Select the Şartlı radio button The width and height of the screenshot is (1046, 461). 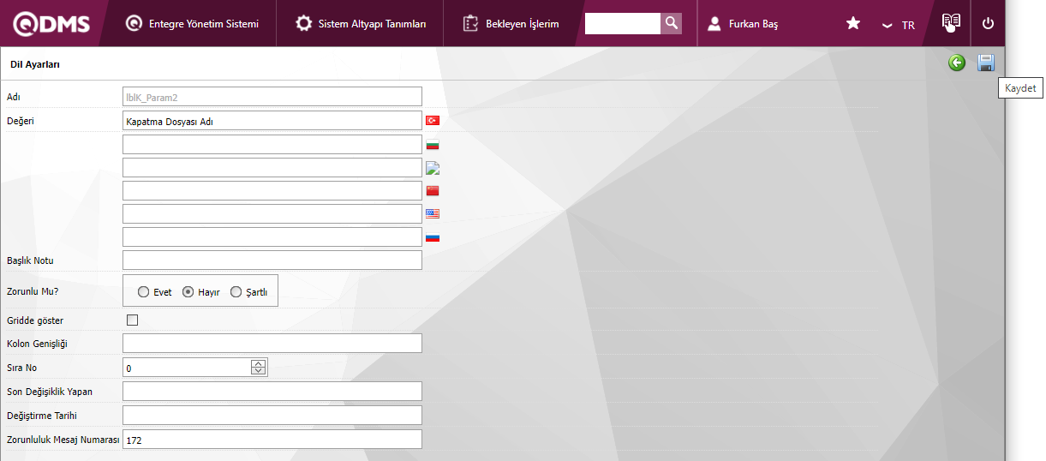tap(236, 292)
